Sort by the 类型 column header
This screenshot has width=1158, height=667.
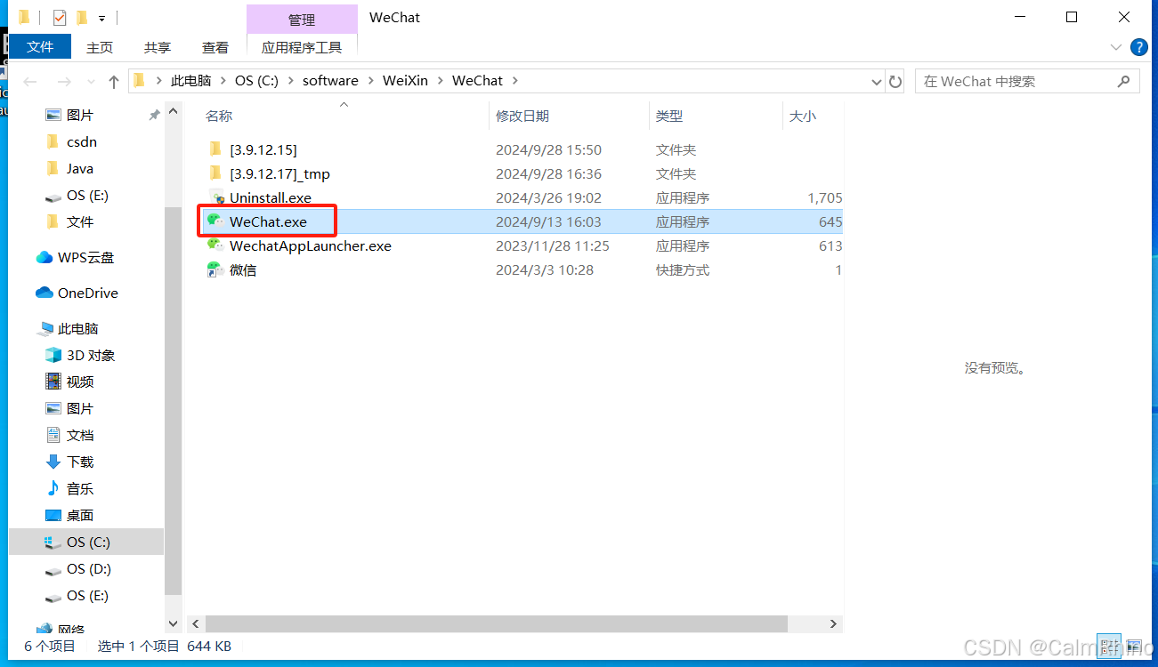point(669,116)
